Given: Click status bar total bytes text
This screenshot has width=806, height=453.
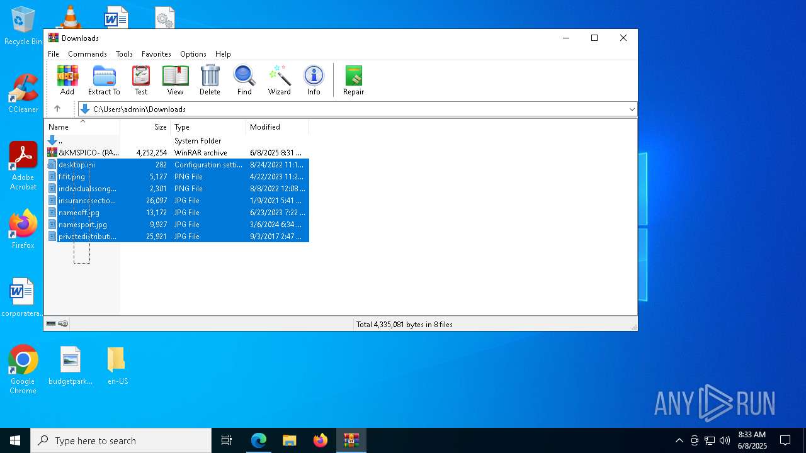Looking at the screenshot, I should pos(404,325).
